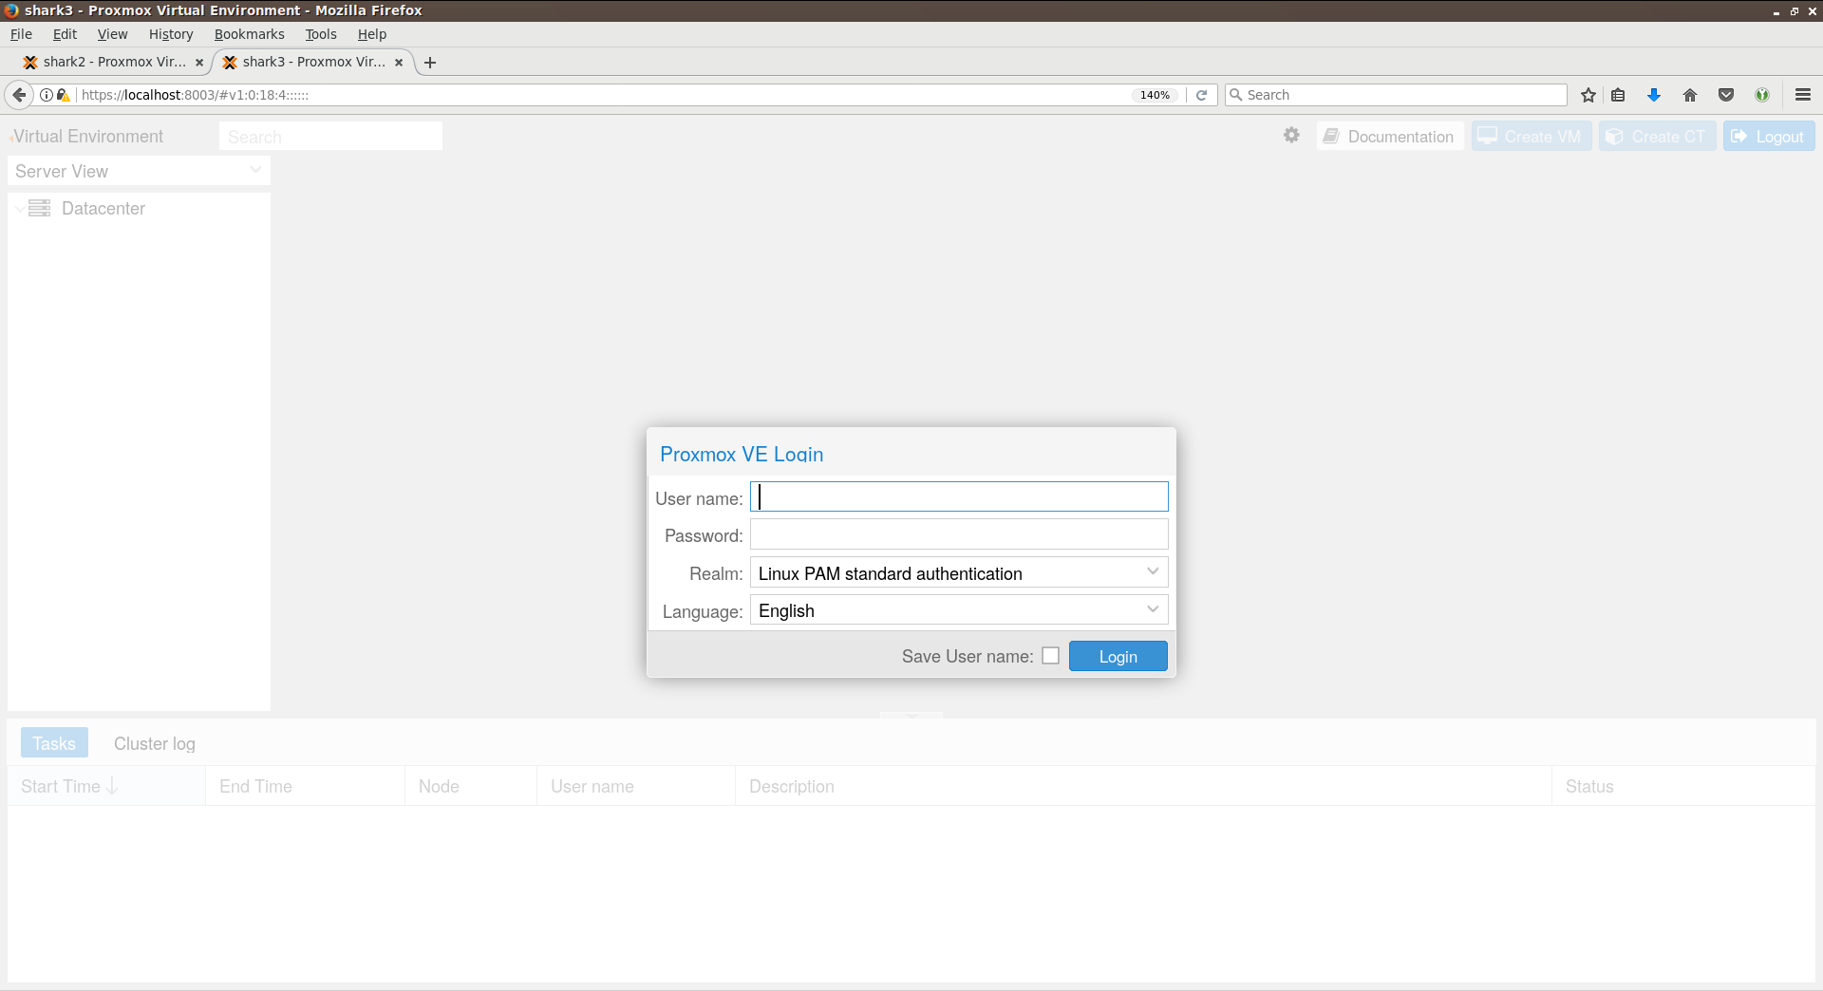This screenshot has height=991, width=1823.
Task: Toggle the Save User name checkbox
Action: tap(1050, 656)
